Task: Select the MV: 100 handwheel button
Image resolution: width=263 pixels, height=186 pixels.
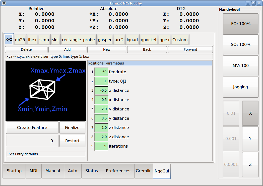Action: point(240,66)
